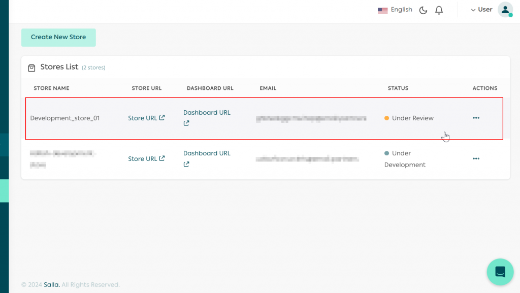Click the (2 stores) count label
The width and height of the screenshot is (520, 293).
click(93, 68)
